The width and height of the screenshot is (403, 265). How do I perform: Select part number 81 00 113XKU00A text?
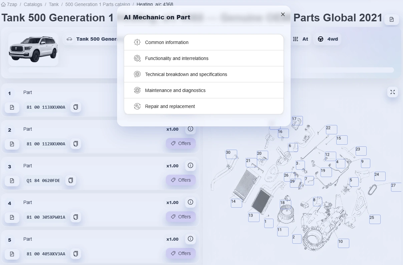(x=46, y=107)
